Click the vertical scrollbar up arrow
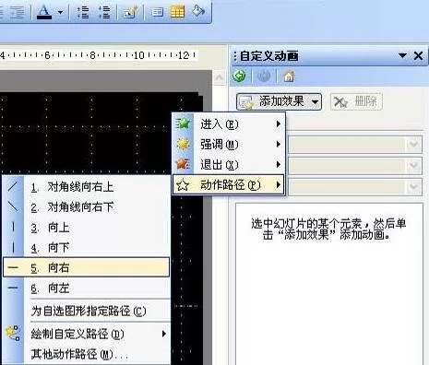The width and height of the screenshot is (429, 365). pos(220,77)
